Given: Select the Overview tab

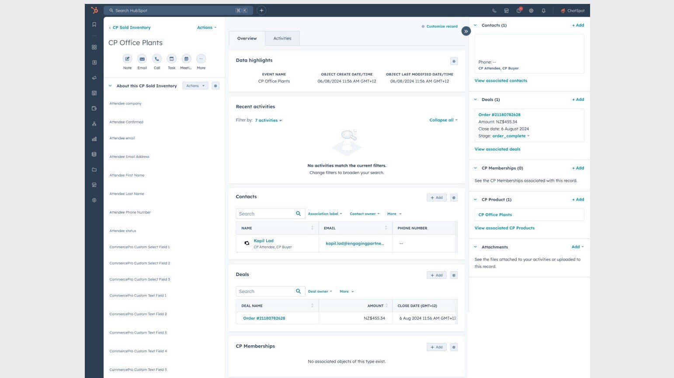Looking at the screenshot, I should (247, 38).
